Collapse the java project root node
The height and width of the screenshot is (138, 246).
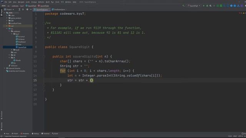click(x=5, y=13)
